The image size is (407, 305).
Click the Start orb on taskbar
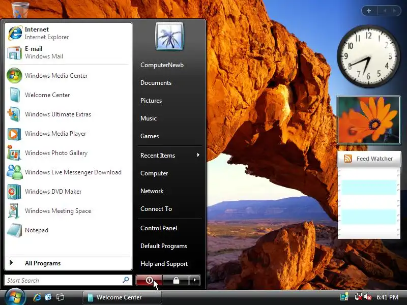(x=15, y=297)
